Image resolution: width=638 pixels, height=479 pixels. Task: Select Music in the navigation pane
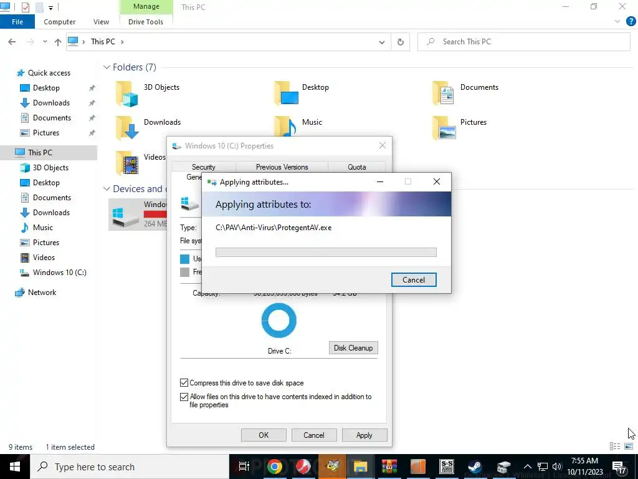pyautogui.click(x=43, y=228)
